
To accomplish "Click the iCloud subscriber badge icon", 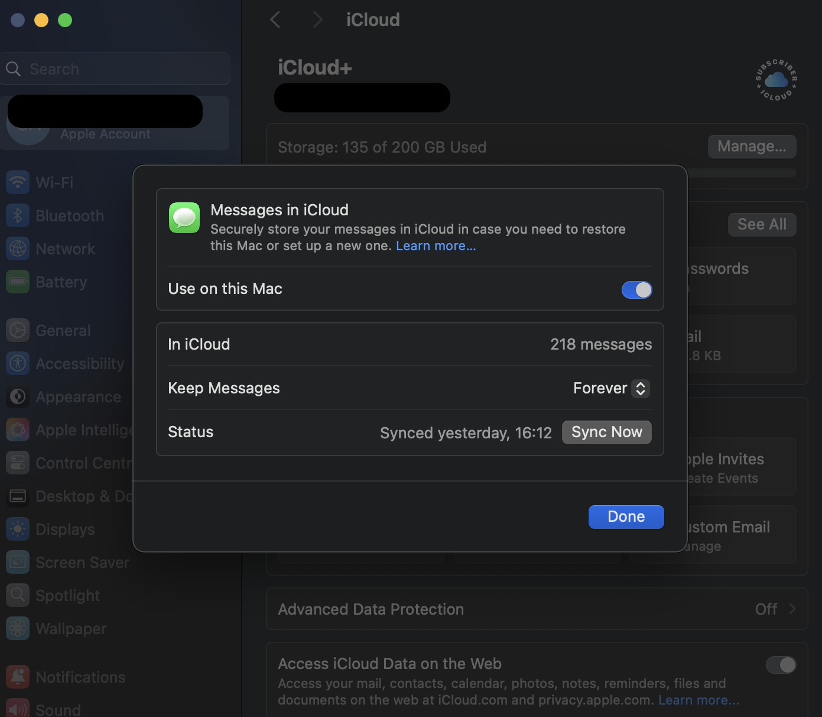I will (x=776, y=80).
